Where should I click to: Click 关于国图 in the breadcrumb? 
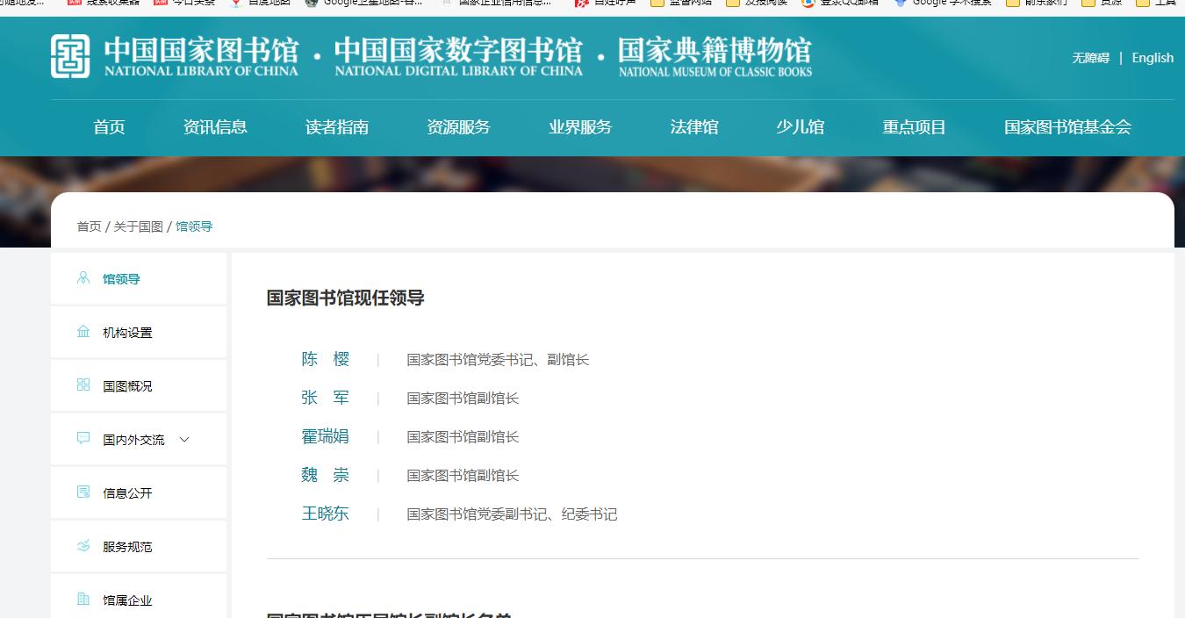tap(138, 226)
